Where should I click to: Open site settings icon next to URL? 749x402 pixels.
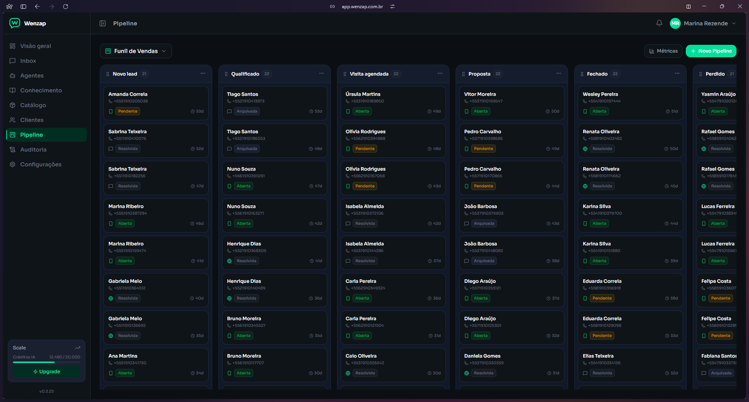392,6
